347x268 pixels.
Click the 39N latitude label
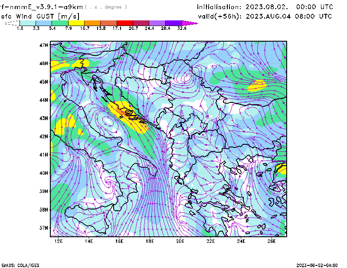(44, 191)
